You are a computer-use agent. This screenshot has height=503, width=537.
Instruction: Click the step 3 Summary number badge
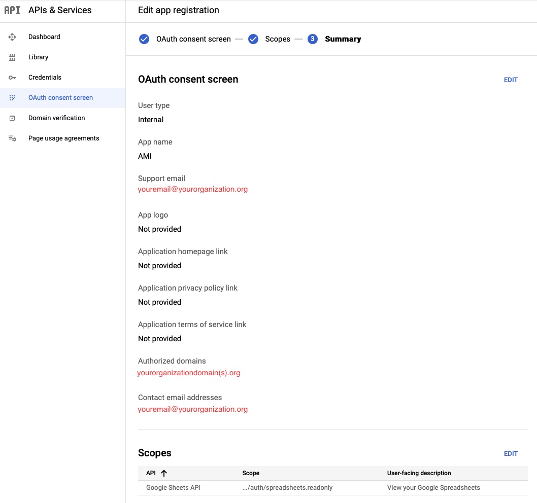pyautogui.click(x=313, y=39)
